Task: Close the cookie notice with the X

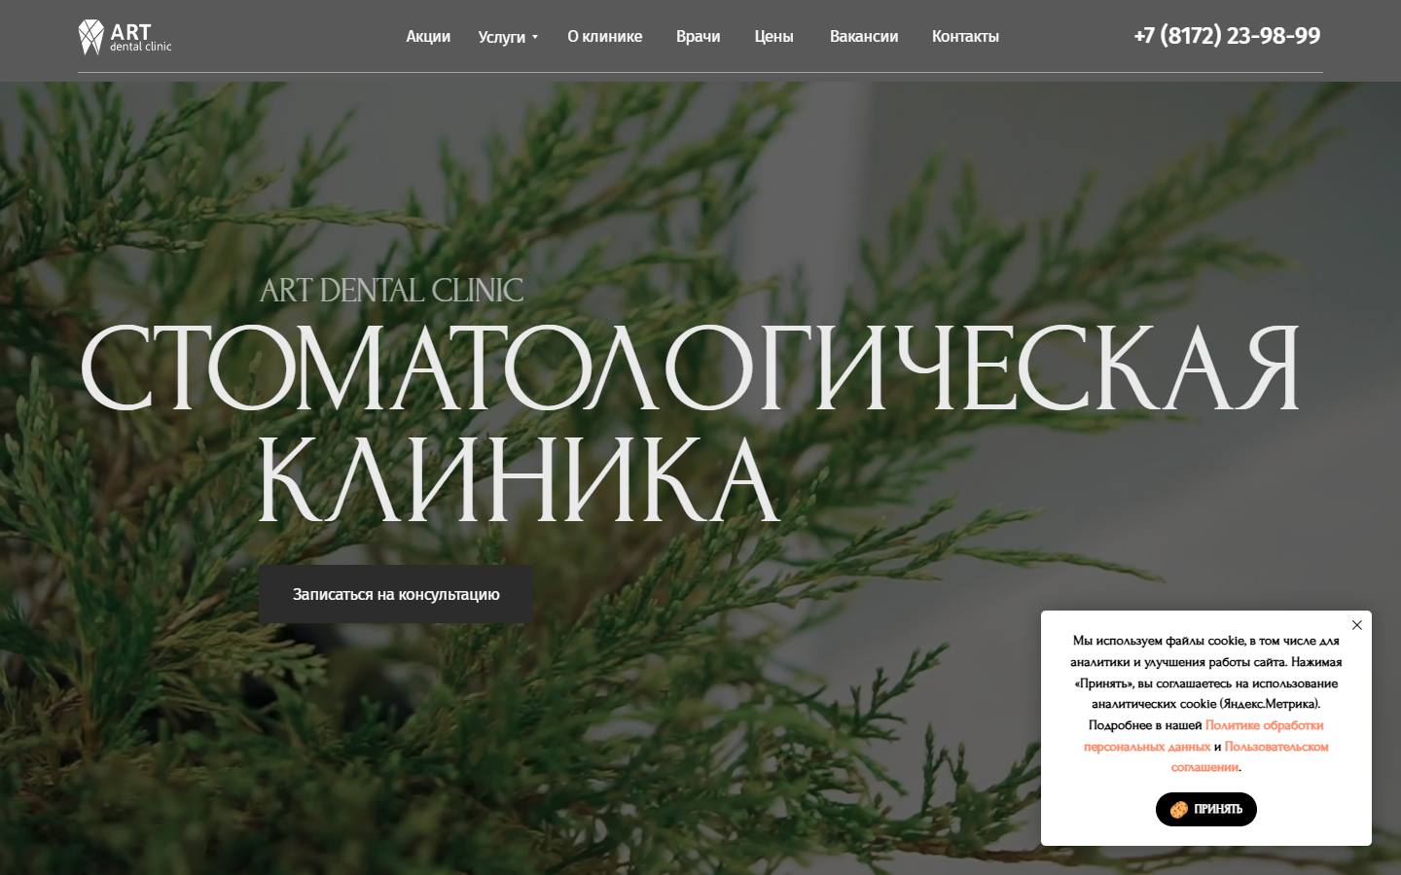Action: click(x=1357, y=625)
